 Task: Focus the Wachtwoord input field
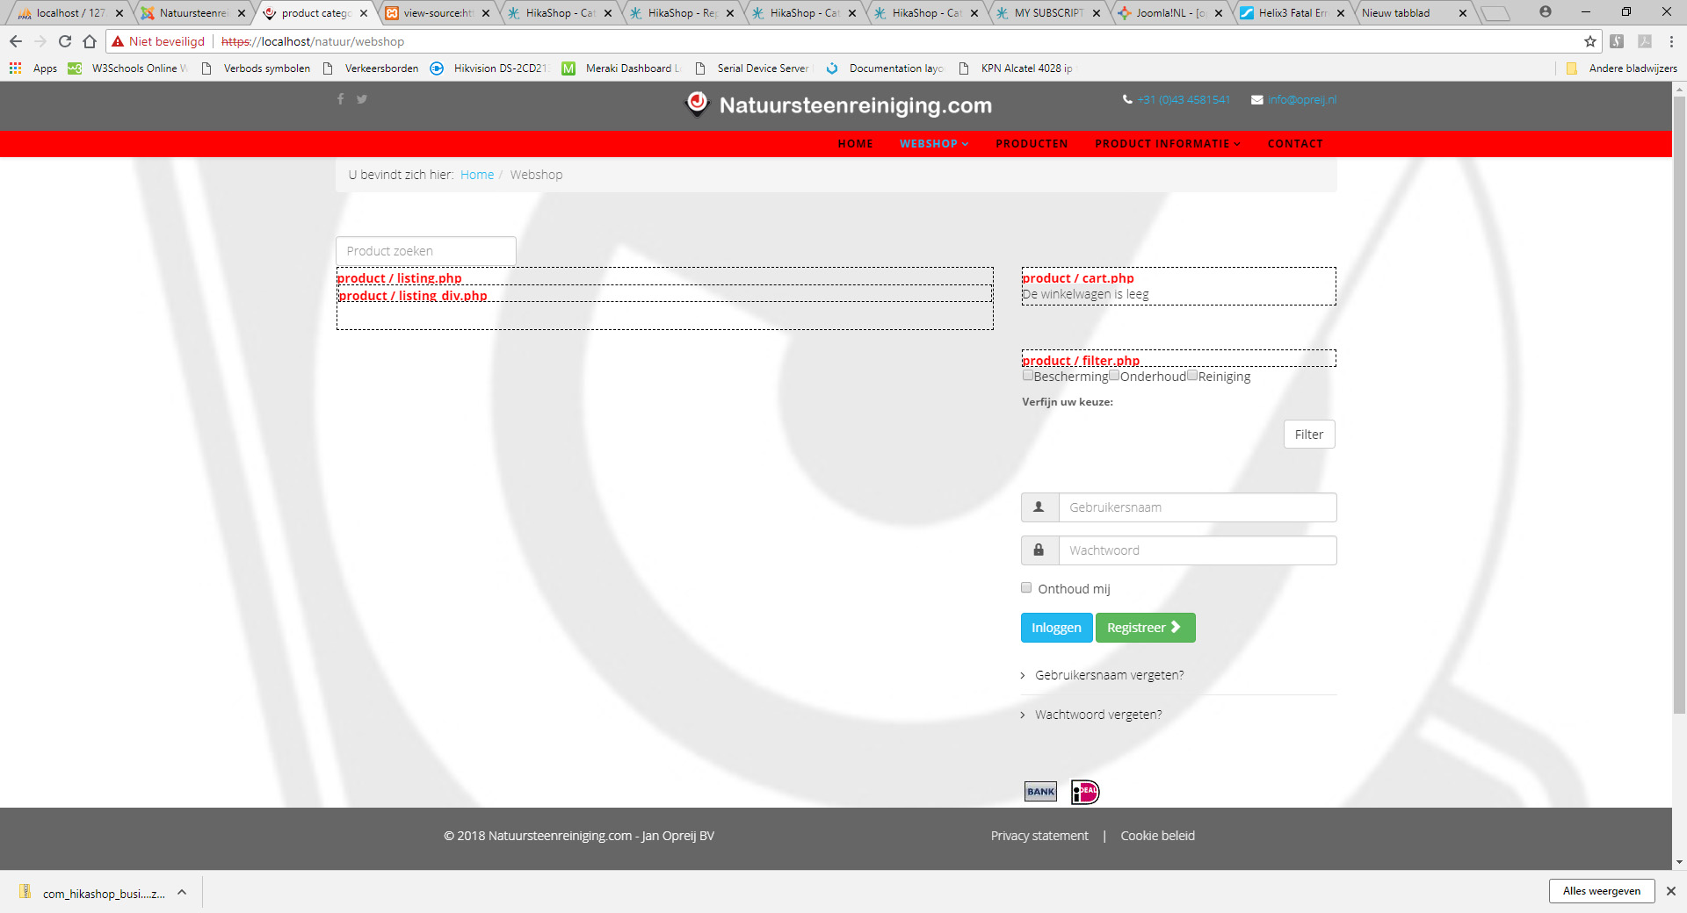click(x=1198, y=550)
